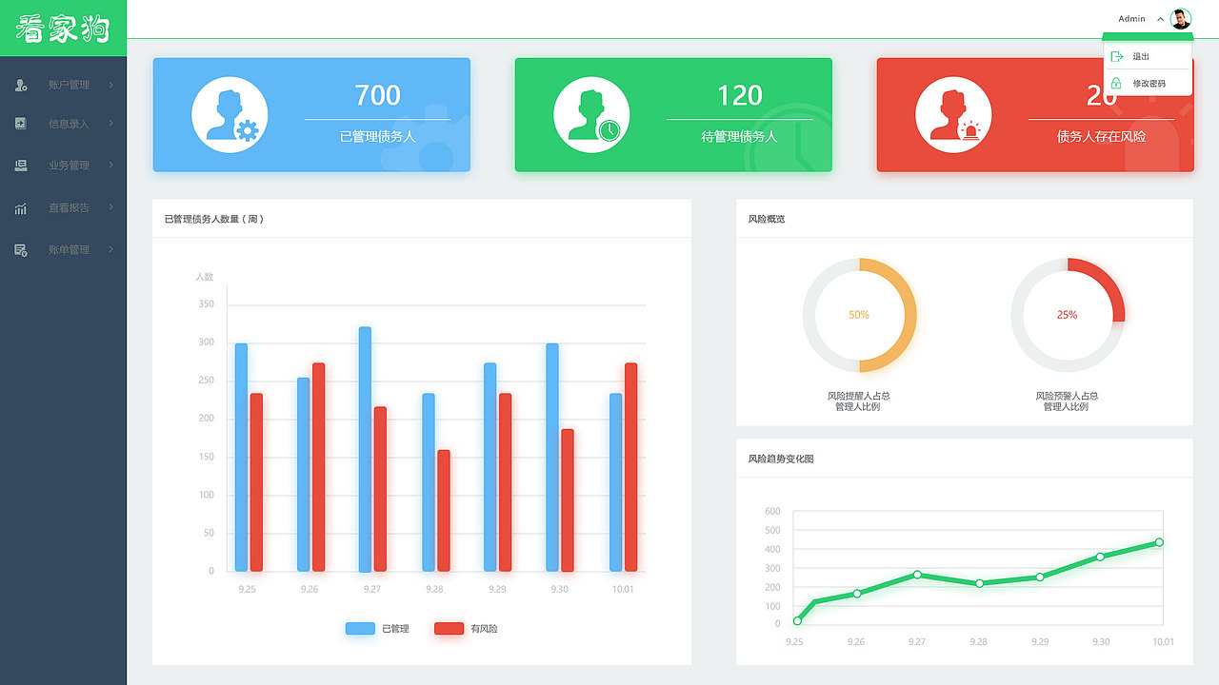Open the 账单管理 menu item
The image size is (1219, 685).
click(63, 249)
